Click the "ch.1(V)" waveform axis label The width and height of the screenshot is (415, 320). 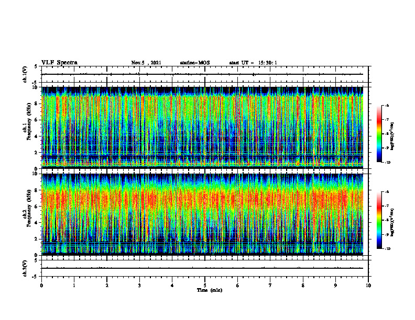[x=25, y=74]
